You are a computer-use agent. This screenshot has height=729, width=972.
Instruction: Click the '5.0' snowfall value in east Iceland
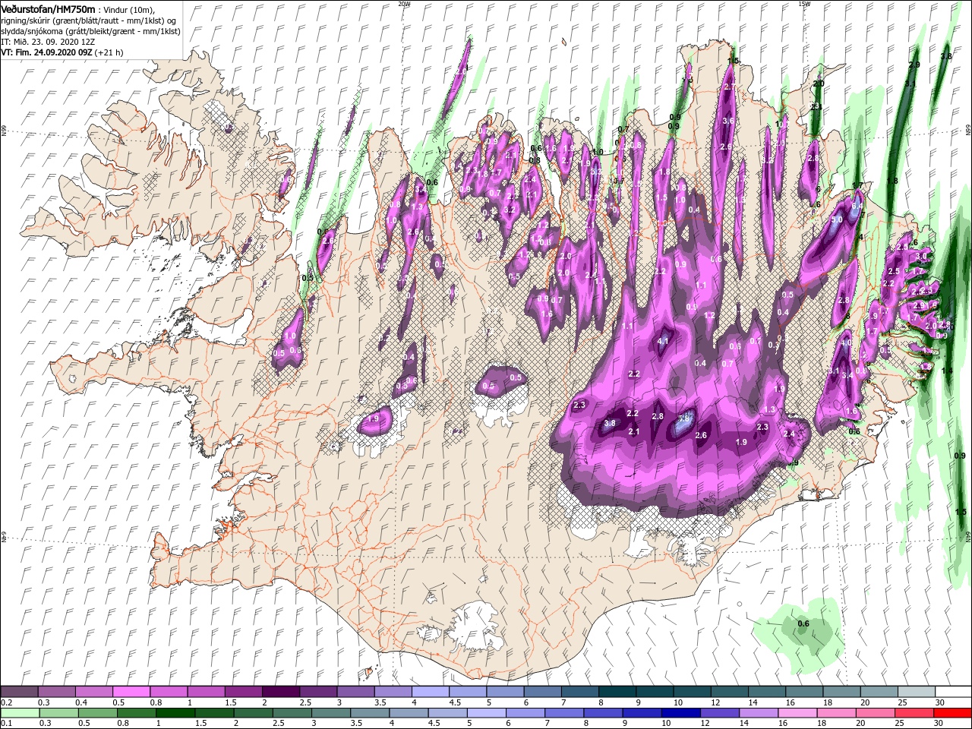tap(837, 219)
